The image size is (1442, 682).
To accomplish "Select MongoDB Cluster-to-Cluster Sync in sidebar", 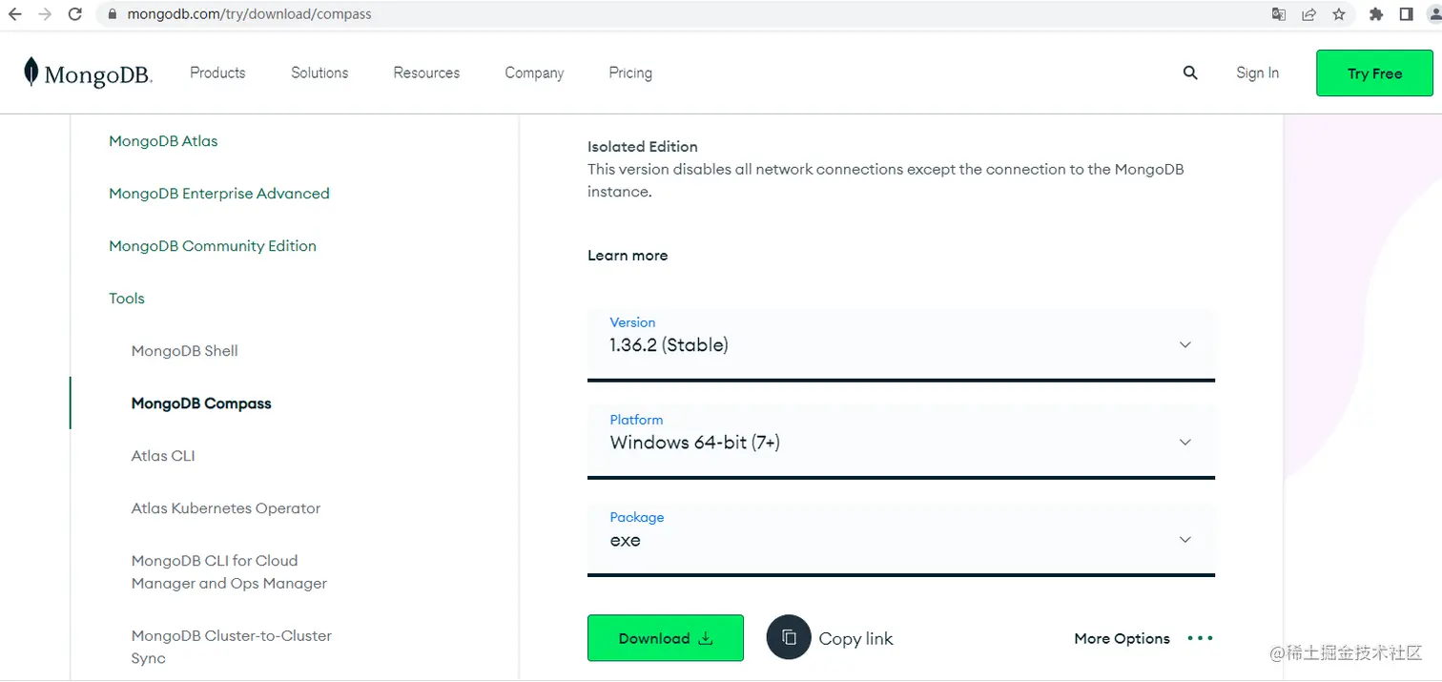I will click(232, 647).
